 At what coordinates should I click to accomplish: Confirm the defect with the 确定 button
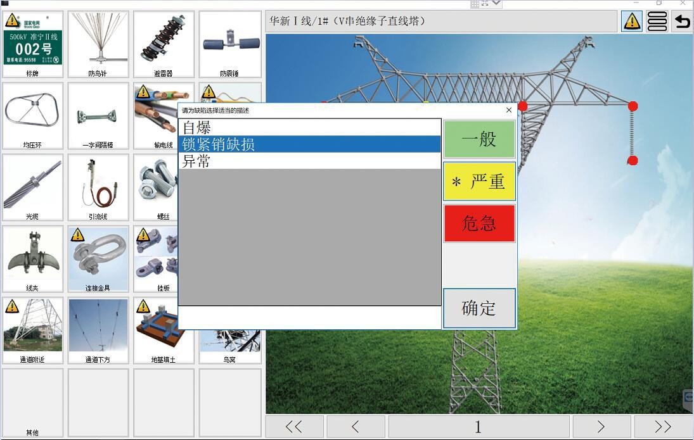(479, 308)
